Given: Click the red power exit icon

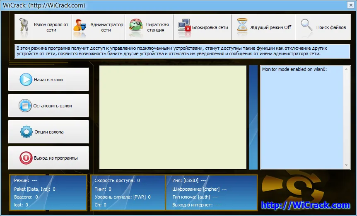Looking at the screenshot, I should 26,158.
